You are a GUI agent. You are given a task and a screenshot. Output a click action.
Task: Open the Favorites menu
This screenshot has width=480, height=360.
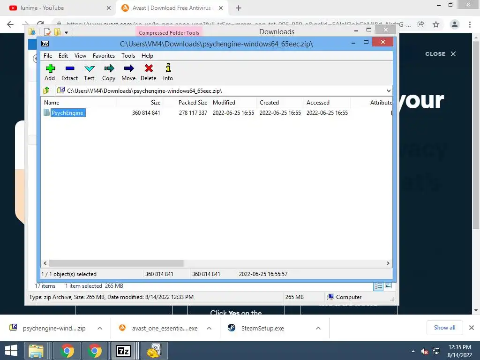pos(104,56)
